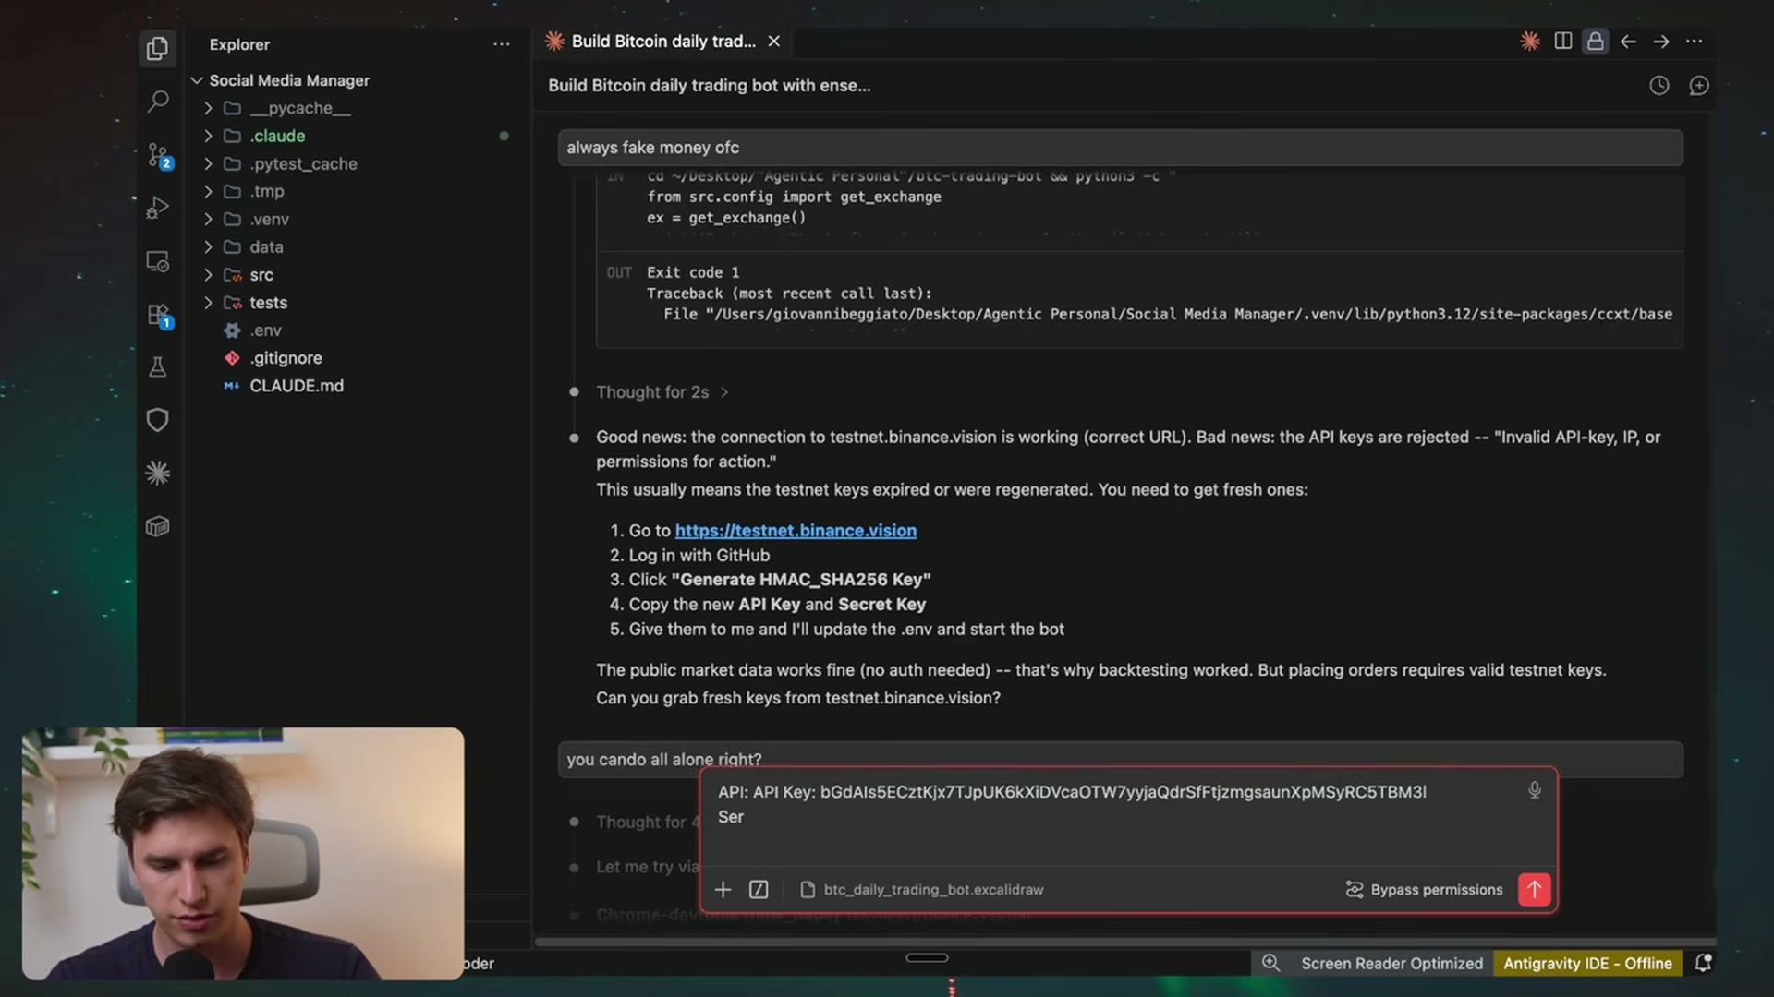Click the webcam video thumbnail
Screen dimensions: 1774x997
coord(243,853)
